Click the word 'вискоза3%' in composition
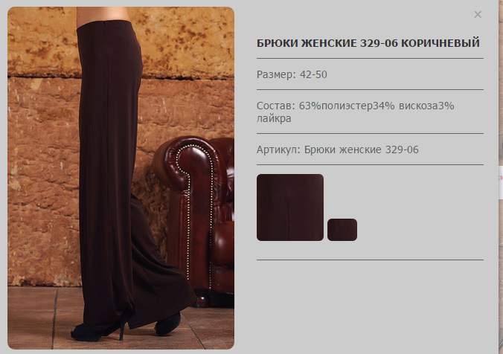This screenshot has width=503, height=354. [x=426, y=106]
